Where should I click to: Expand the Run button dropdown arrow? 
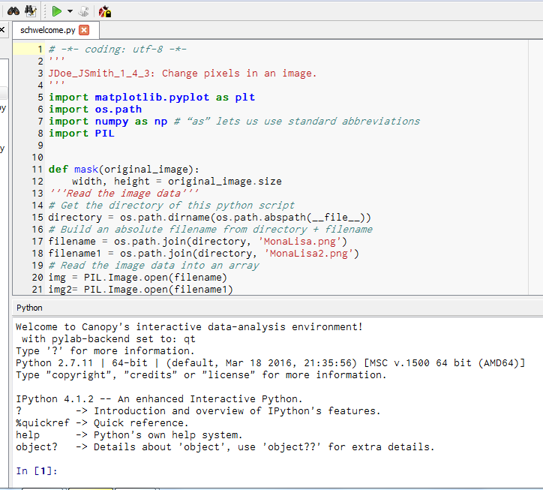point(70,11)
